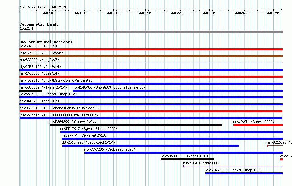Image resolution: width=292 pixels, height=186 pixels.
Task: Open the nsv3216525 variant label
Action: tap(279, 142)
